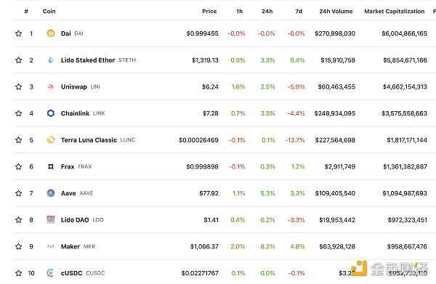Screen dimensions: 436x284
Task: Sort by 24h Volume column header
Action: [336, 12]
